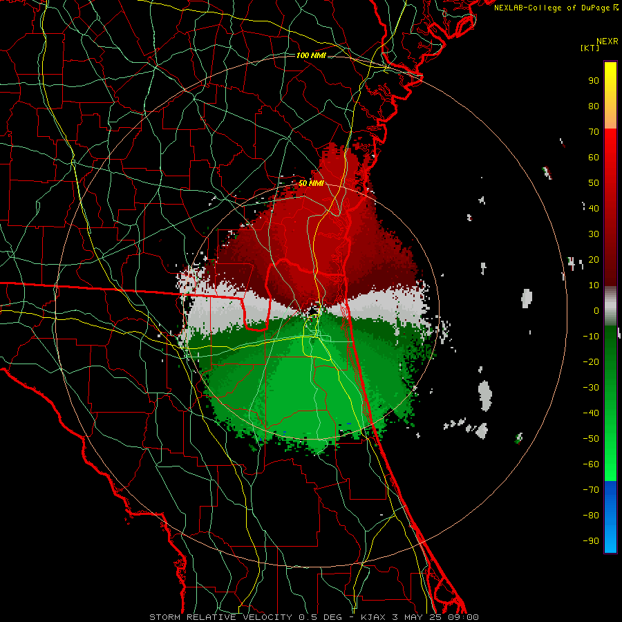Viewport: 622px width, 622px height.
Task: Select the 60 value on the velocity scale
Action: [x=594, y=157]
